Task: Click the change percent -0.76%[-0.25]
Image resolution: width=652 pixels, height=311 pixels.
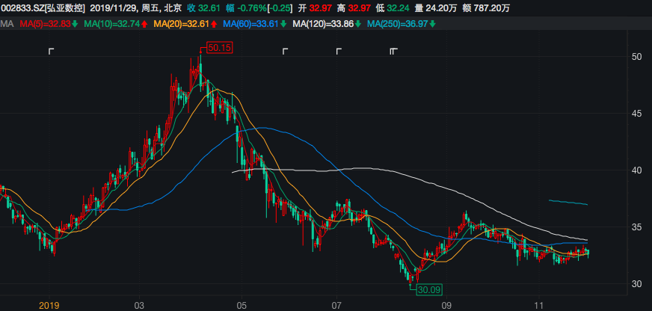Action: click(265, 8)
